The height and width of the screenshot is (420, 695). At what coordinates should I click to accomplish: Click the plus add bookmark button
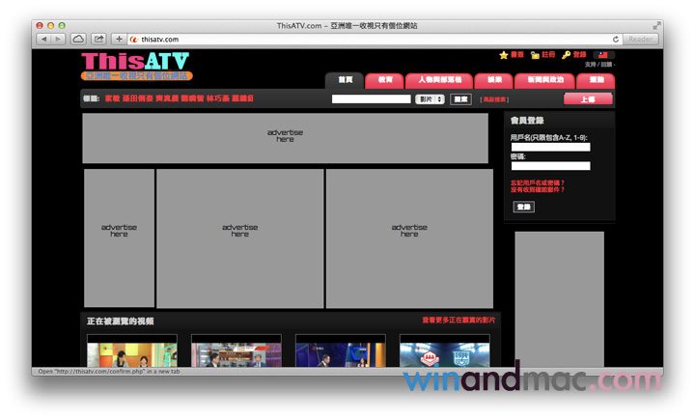coord(119,39)
